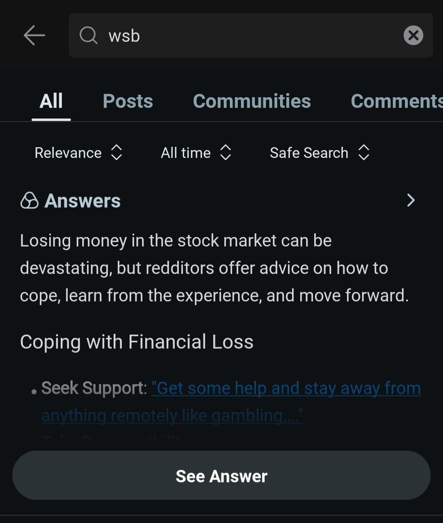The image size is (443, 523).
Task: Click the magnifier search icon
Action: point(88,35)
